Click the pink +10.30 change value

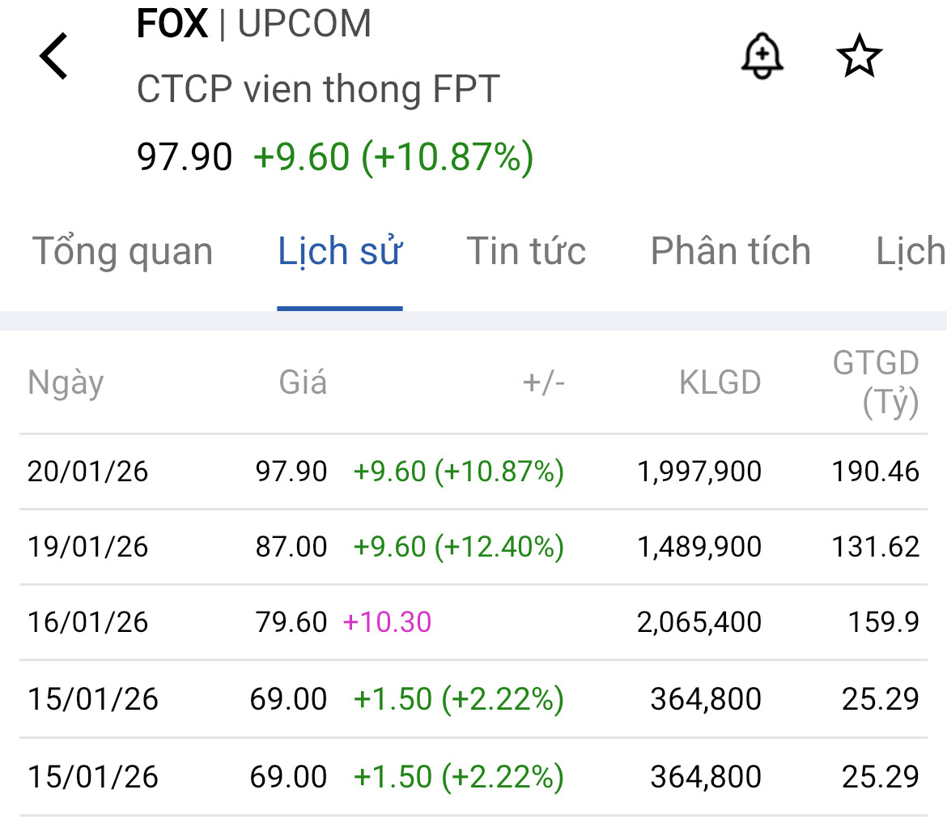(x=388, y=622)
